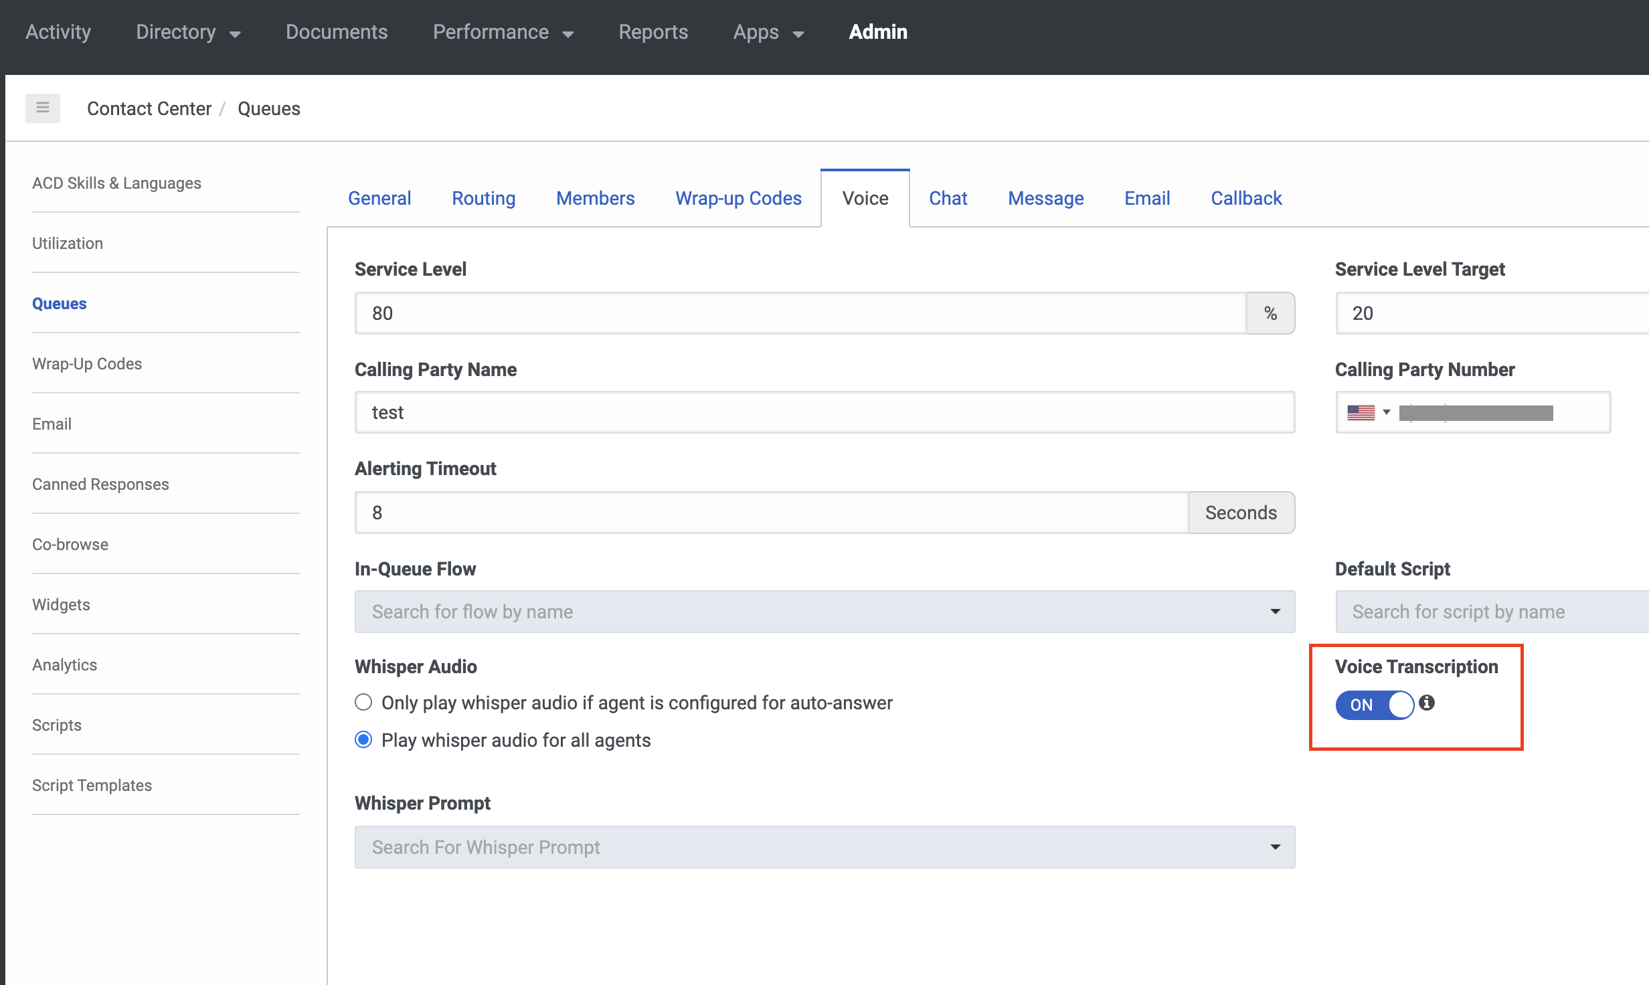Screen dimensions: 1649x985
Task: Click the Seconds unit label for Alerting Timeout
Action: click(1241, 513)
